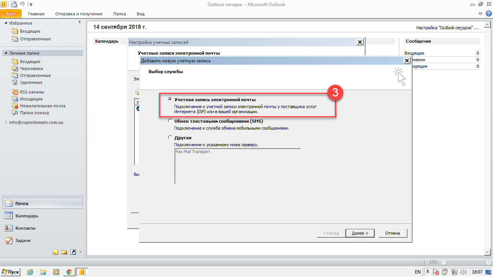Open the navigation pane configure buttons arrow
493x277 pixels.
[80, 252]
